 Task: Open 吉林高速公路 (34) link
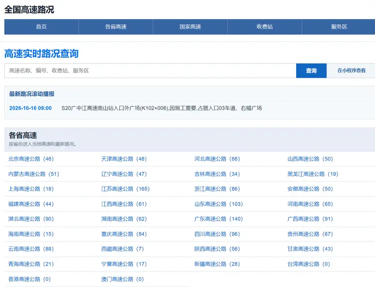pyautogui.click(x=217, y=174)
